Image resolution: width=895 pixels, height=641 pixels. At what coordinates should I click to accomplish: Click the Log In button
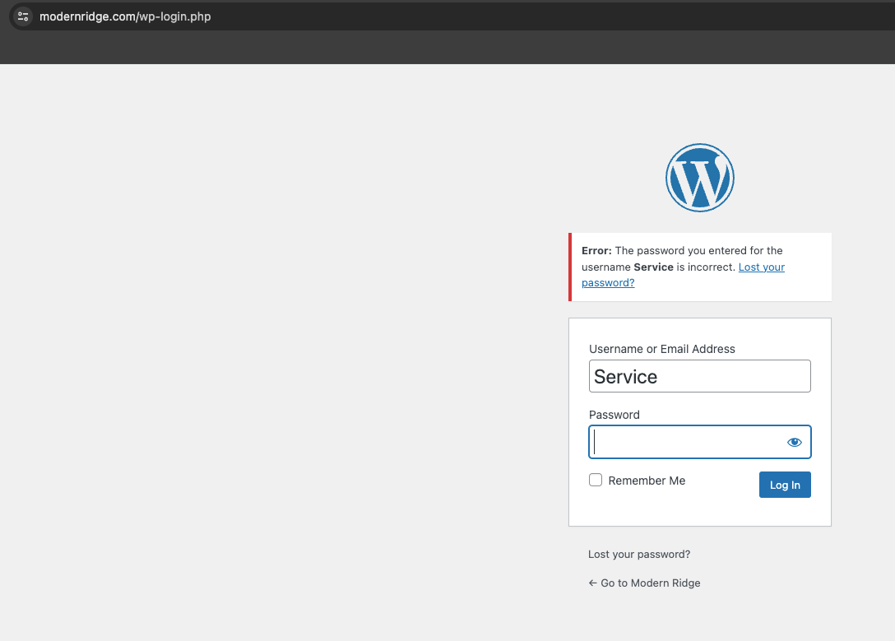point(785,485)
